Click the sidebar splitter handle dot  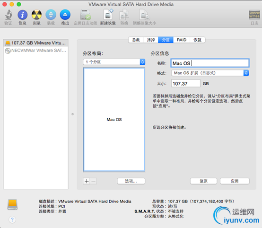[x=72, y=114]
